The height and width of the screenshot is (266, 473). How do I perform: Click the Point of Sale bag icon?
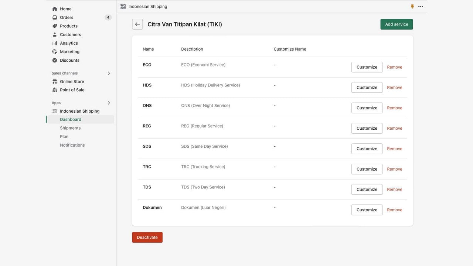click(55, 90)
